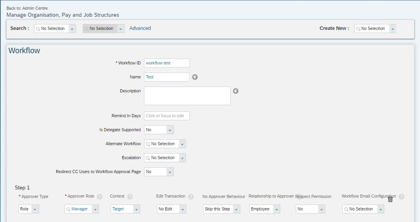The image size is (420, 222).
Task: Open the help icon next to Edit Transaction
Action: point(191,196)
